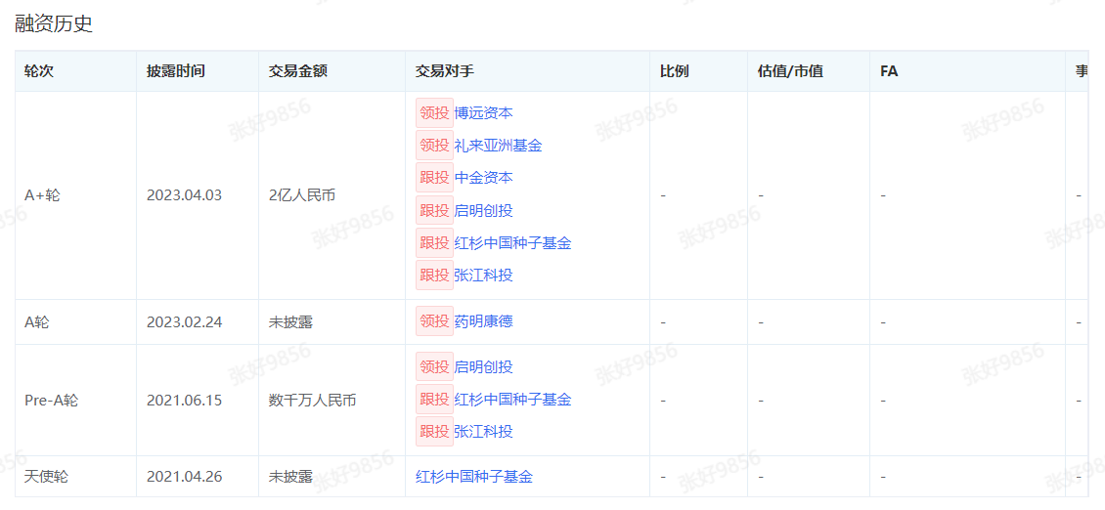Click the 融资历史 section title
Screen dimensions: 1105x510
tap(54, 23)
